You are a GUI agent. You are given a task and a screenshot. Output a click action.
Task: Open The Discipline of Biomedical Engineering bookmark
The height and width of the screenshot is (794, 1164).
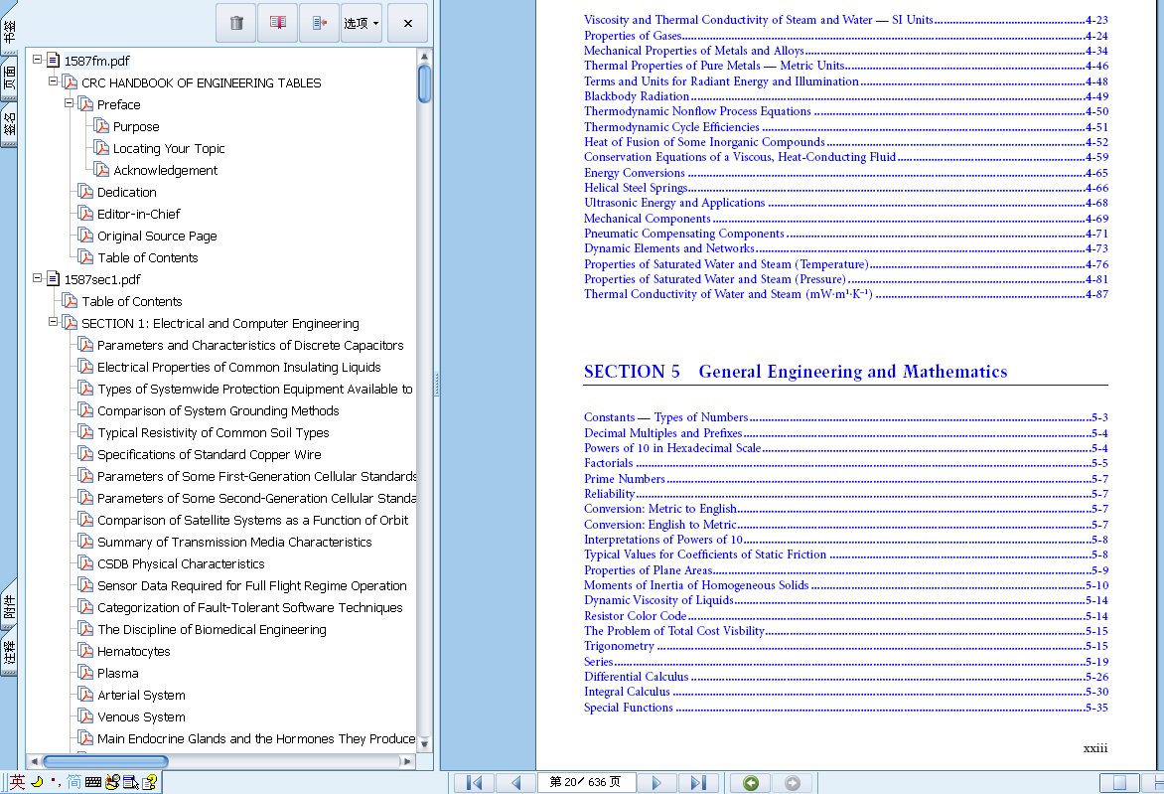[x=212, y=629]
